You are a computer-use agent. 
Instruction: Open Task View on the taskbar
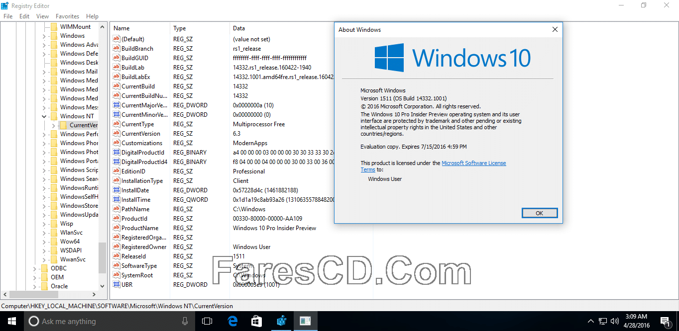[x=207, y=321]
